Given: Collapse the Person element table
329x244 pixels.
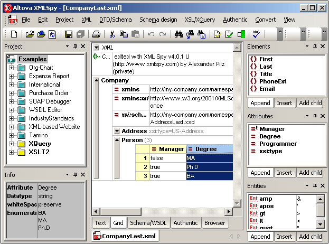Looking at the screenshot, I should 117,140.
